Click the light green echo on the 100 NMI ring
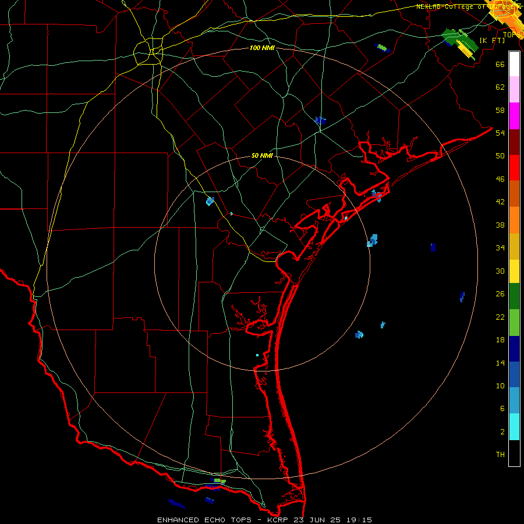Image resolution: width=524 pixels, height=524 pixels. [220, 480]
